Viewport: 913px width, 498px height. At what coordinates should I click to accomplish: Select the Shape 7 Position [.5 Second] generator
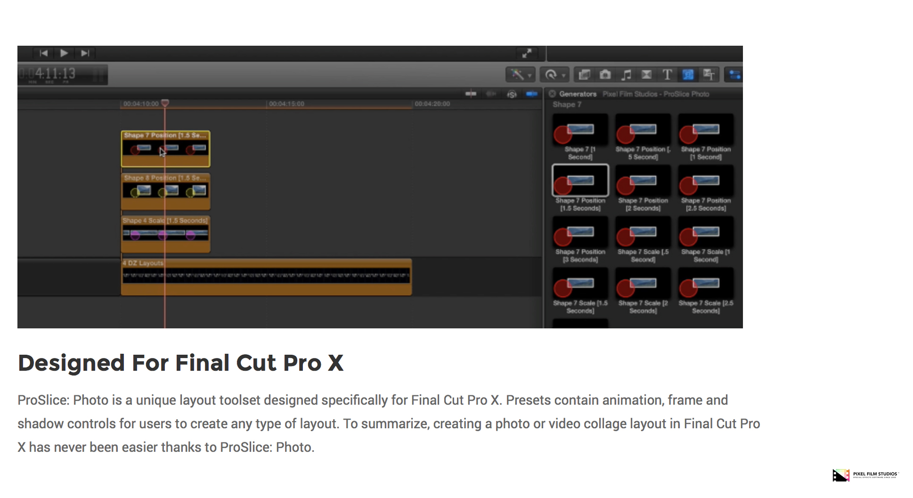pos(643,137)
